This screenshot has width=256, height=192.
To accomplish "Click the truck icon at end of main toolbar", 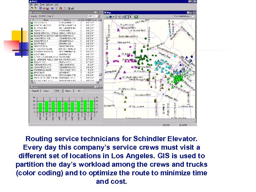I will coord(72,8).
